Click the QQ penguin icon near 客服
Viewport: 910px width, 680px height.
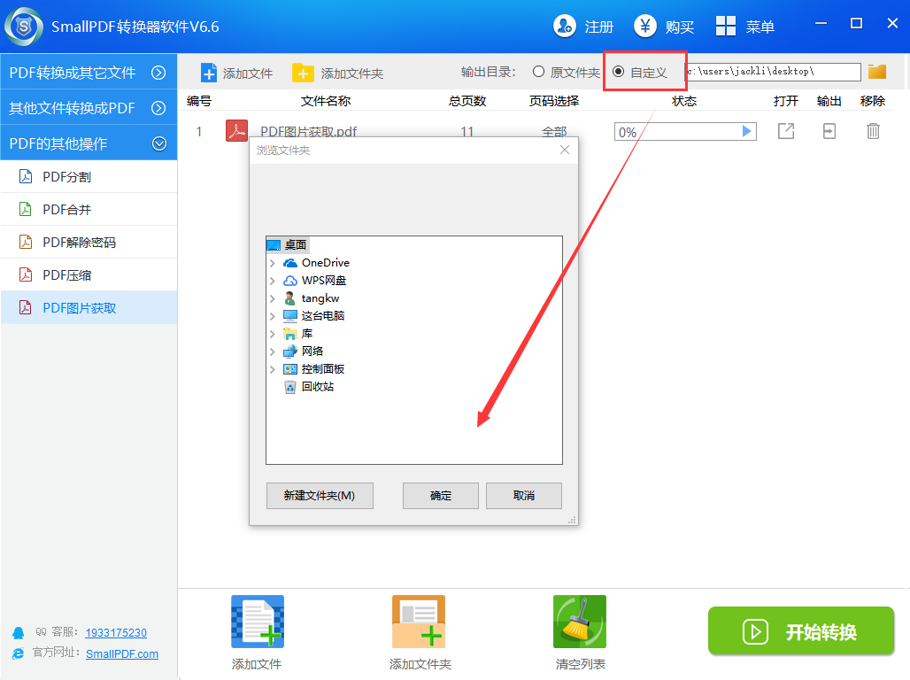click(19, 633)
